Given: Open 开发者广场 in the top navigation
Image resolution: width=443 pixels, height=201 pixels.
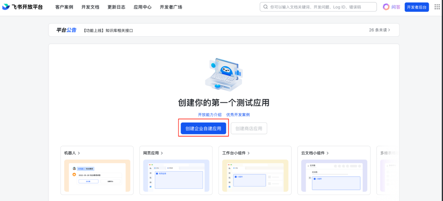Looking at the screenshot, I should click(x=171, y=7).
